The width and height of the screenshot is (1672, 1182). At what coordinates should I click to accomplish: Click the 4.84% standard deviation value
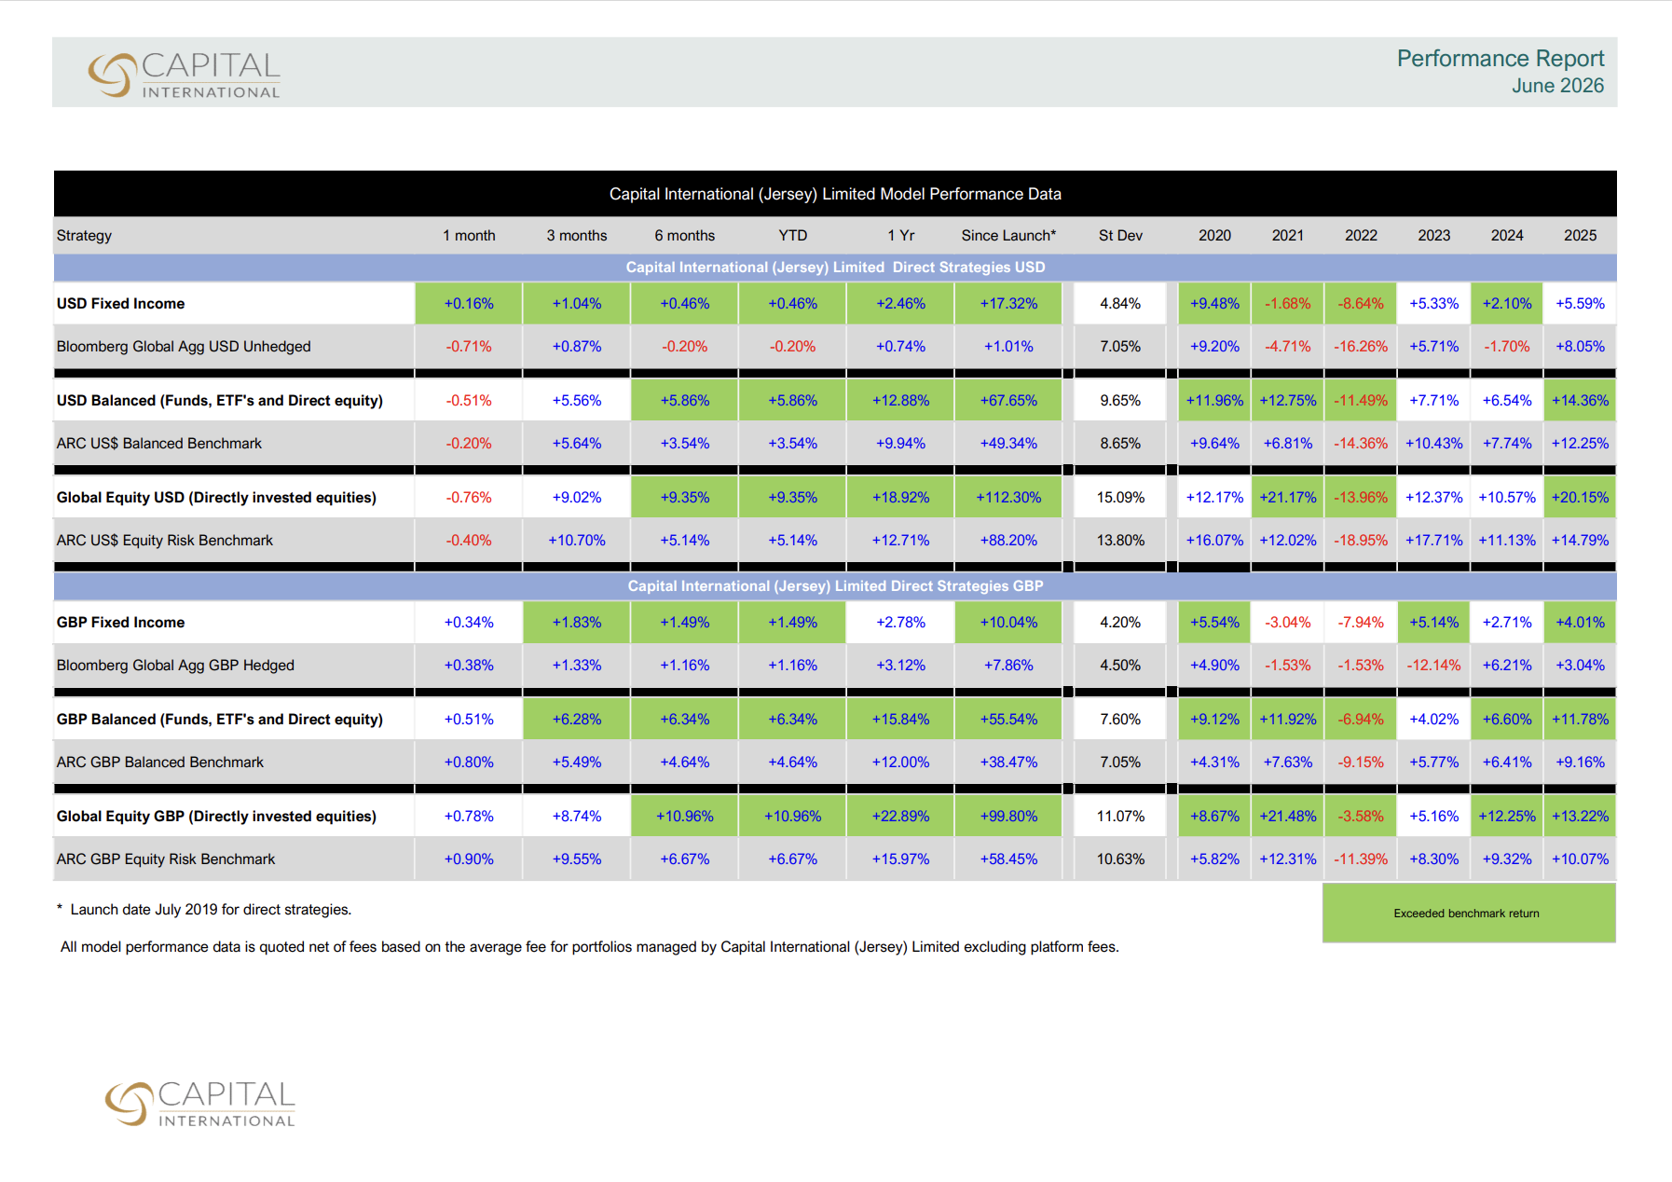(x=1120, y=304)
